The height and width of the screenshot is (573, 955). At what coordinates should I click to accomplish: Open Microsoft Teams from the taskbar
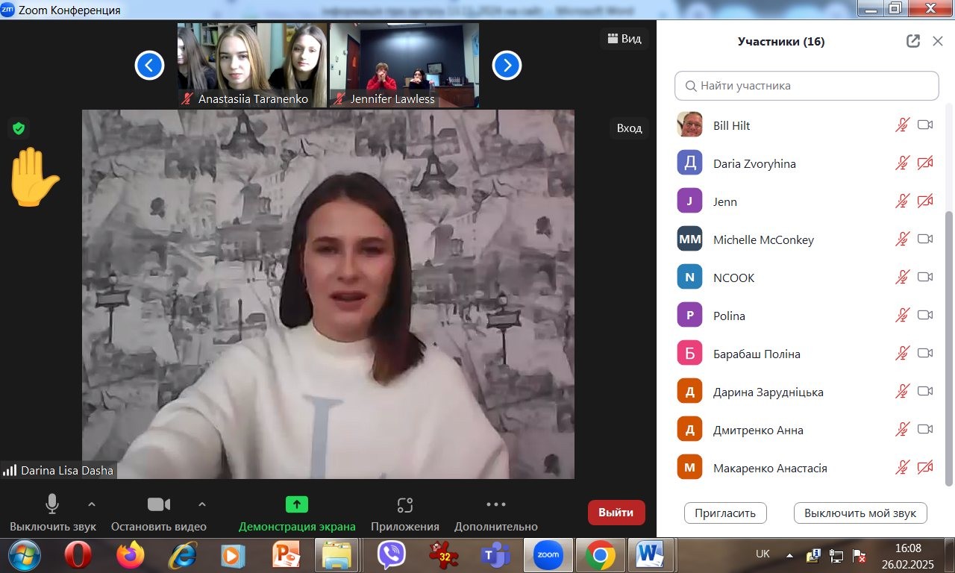(495, 555)
